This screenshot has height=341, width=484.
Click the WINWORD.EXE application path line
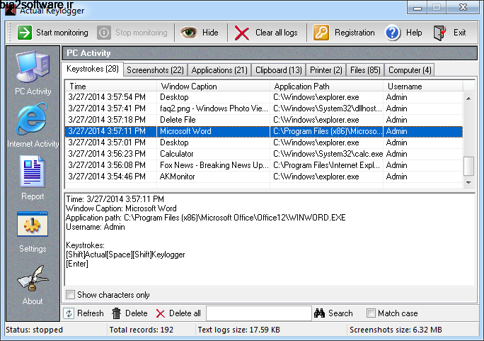pos(206,218)
